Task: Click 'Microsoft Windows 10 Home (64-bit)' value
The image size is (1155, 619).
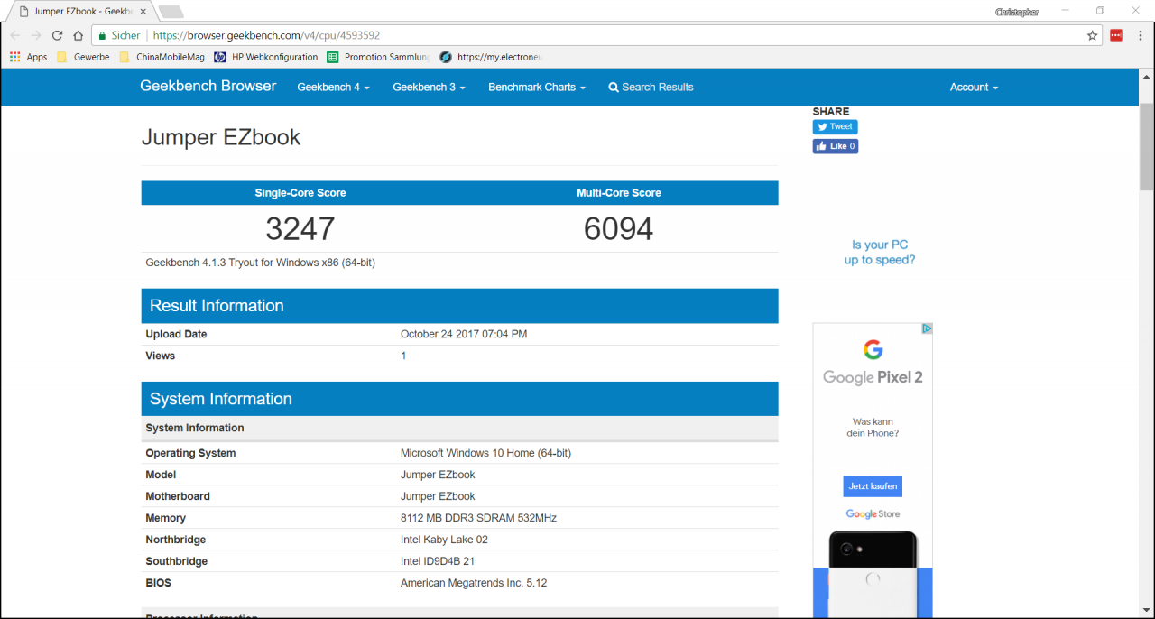Action: coord(485,453)
